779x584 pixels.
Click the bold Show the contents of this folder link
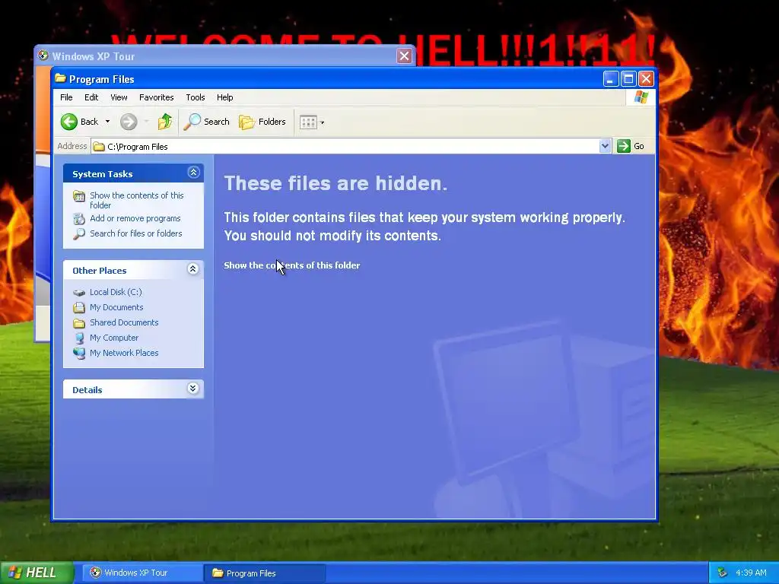tap(291, 265)
